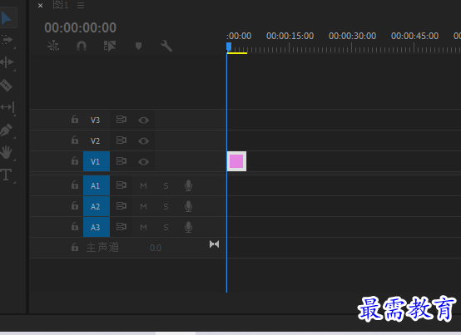The height and width of the screenshot is (335, 461).
Task: Hide track V1 output eye
Action: point(143,162)
